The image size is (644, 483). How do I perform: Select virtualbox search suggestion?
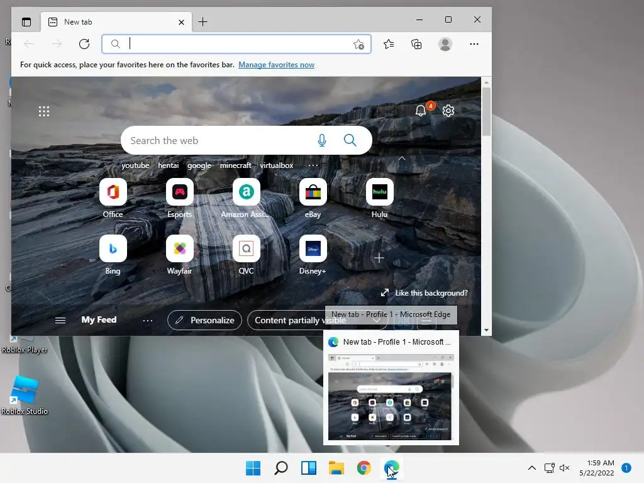click(x=277, y=165)
